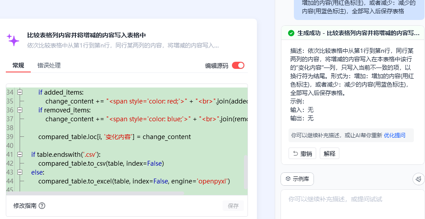The height and width of the screenshot is (219, 425).
Task: Collapse the code fold at line 36
Action: (x=20, y=110)
